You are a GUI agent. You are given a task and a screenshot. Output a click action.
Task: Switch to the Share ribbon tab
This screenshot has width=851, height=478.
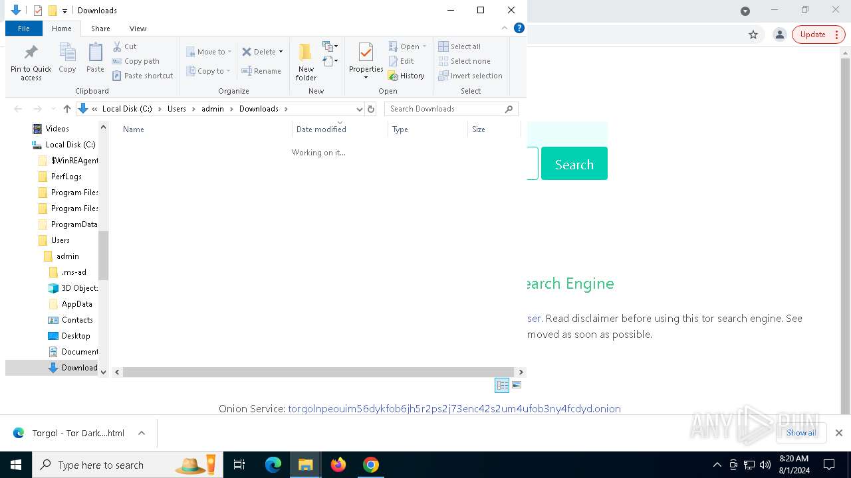(x=100, y=29)
